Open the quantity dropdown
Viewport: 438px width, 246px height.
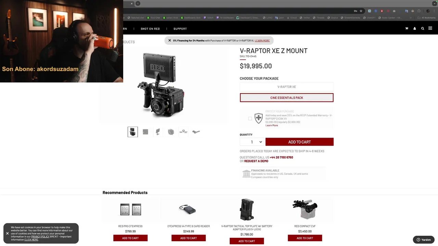pyautogui.click(x=252, y=142)
